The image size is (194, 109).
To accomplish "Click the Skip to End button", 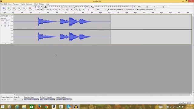I will tap(24, 8).
